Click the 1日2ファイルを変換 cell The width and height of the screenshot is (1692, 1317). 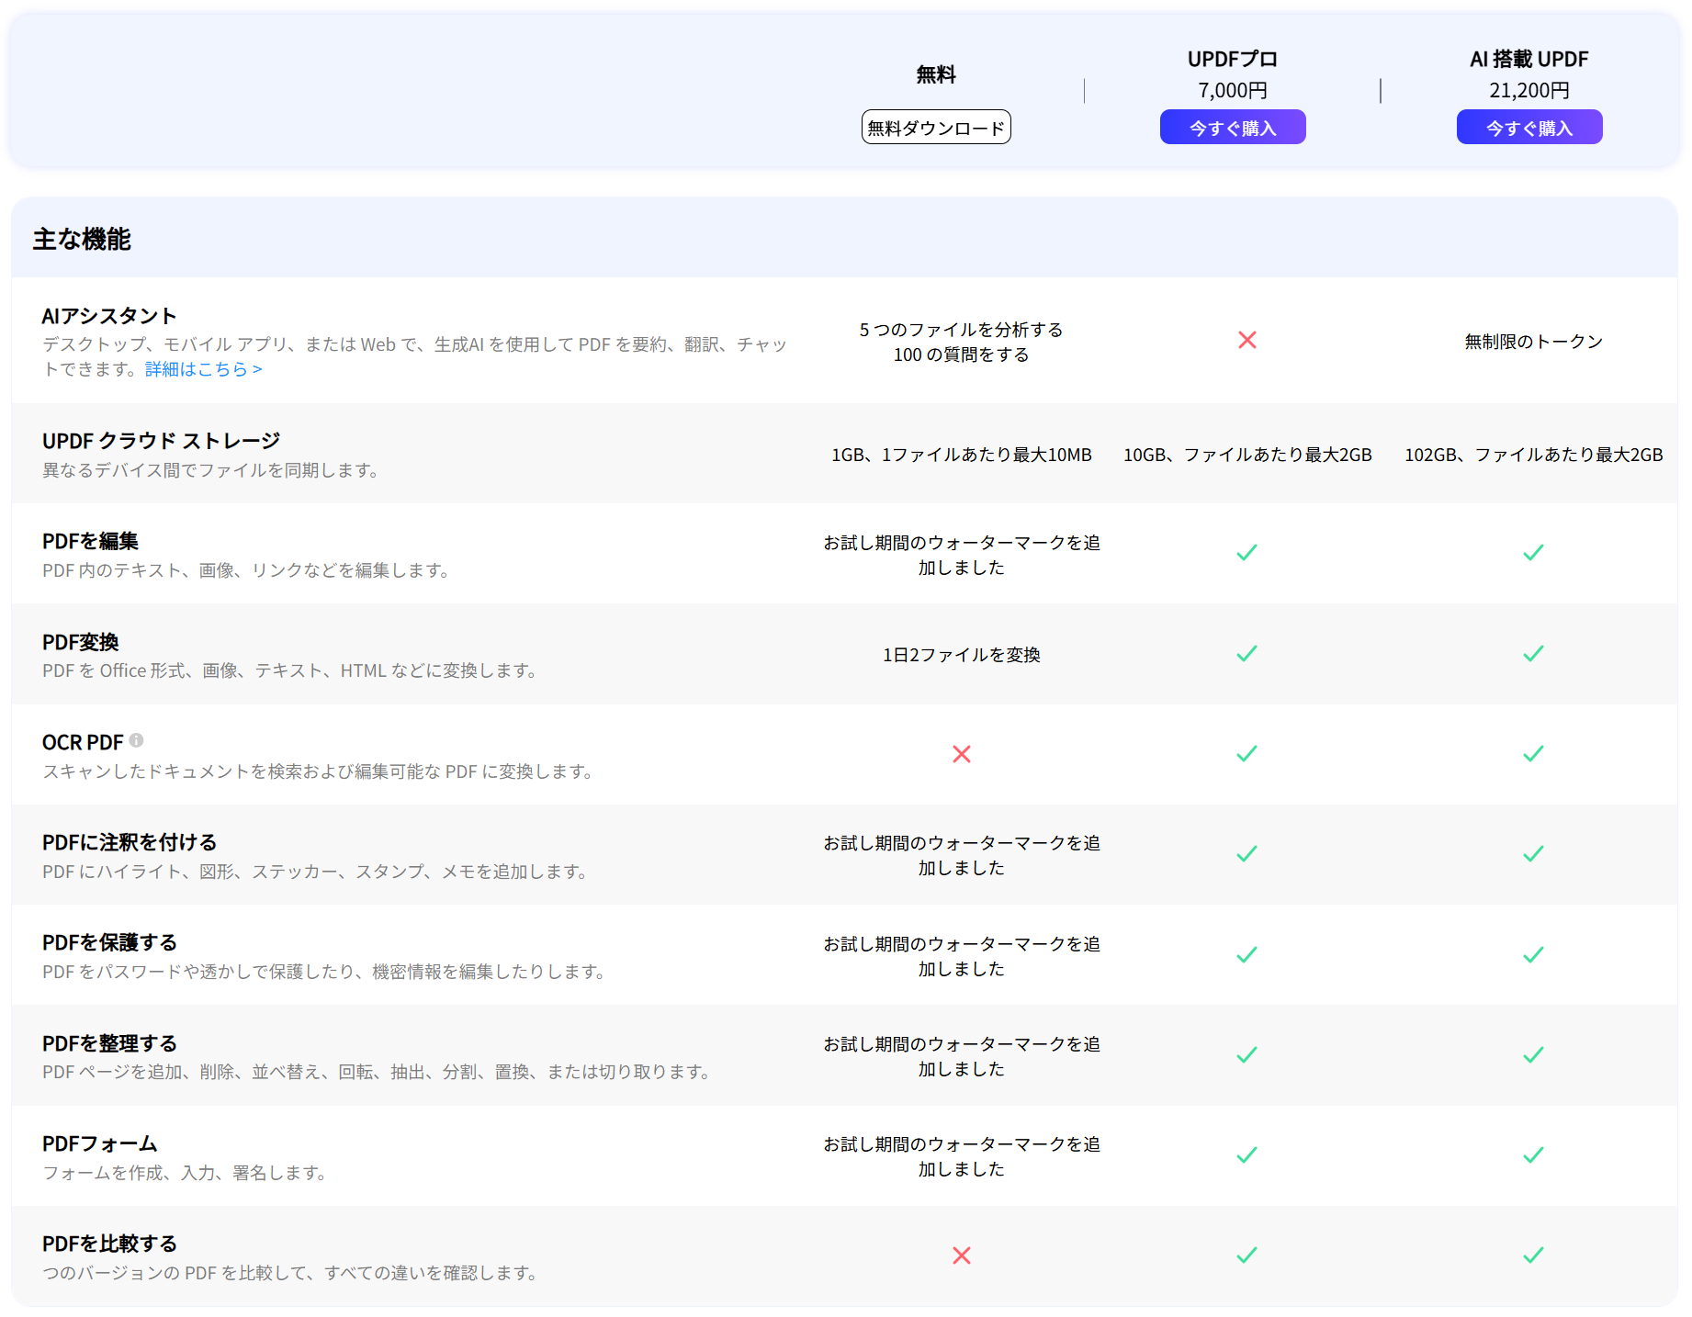962,655
